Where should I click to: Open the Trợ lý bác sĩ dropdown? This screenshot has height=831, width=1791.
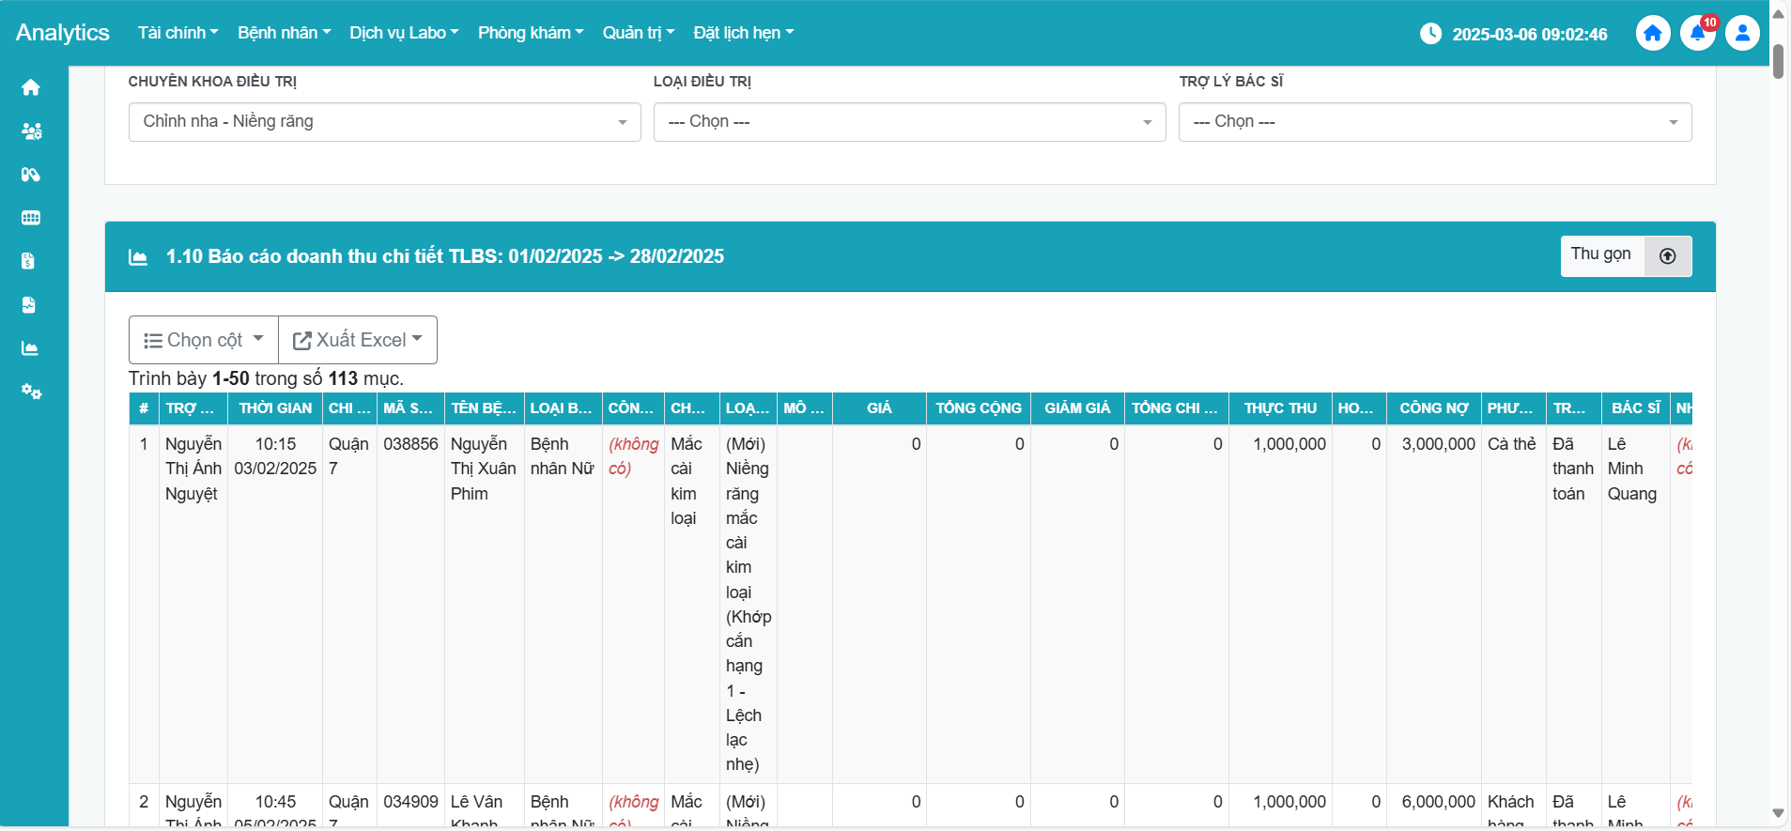click(1434, 122)
